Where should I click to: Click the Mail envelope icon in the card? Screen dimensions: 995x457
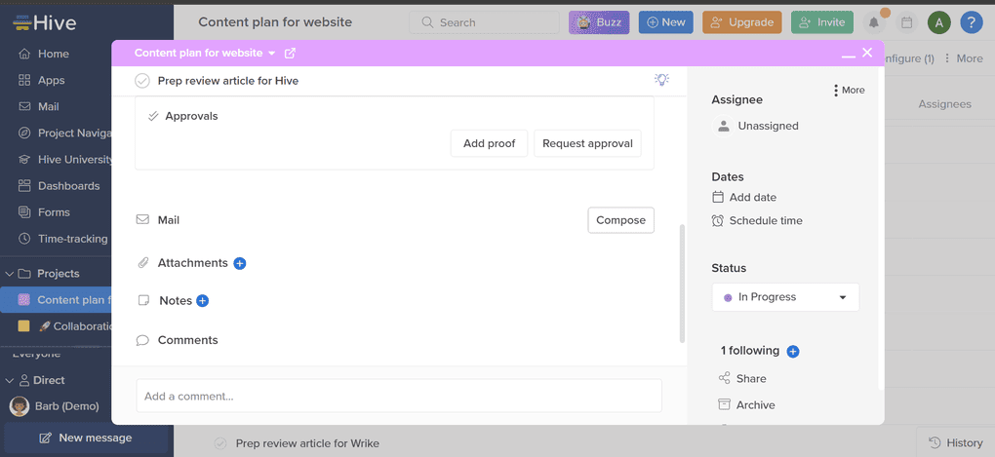pyautogui.click(x=142, y=220)
